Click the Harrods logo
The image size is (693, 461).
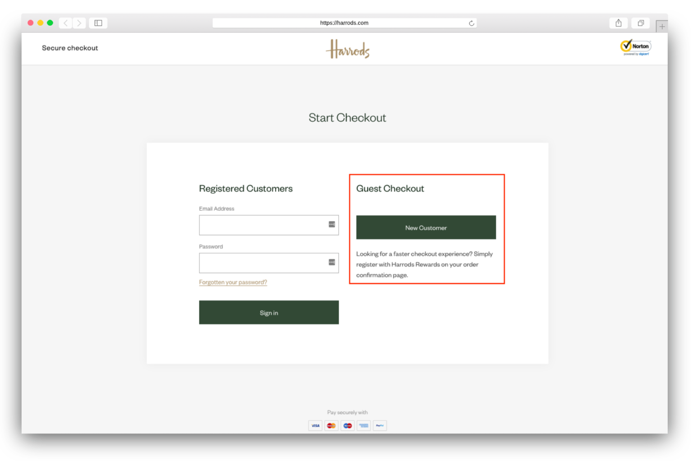347,49
